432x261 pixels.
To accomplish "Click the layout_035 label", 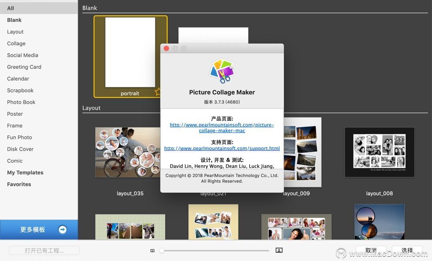I will coord(130,193).
